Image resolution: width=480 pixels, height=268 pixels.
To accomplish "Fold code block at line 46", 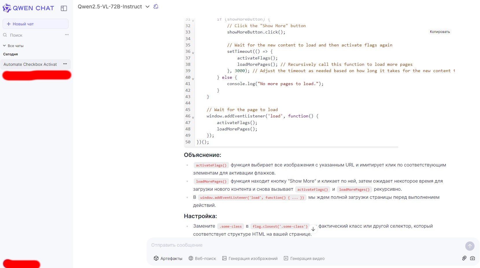I will click(x=193, y=117).
